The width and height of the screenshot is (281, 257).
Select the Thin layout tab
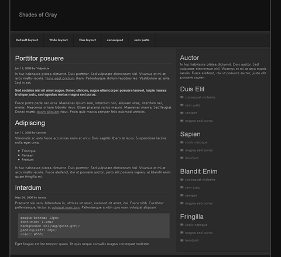coord(87,40)
